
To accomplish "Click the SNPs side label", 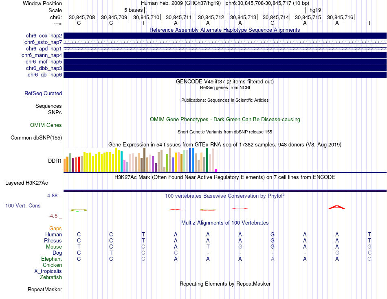I will 55,112.
